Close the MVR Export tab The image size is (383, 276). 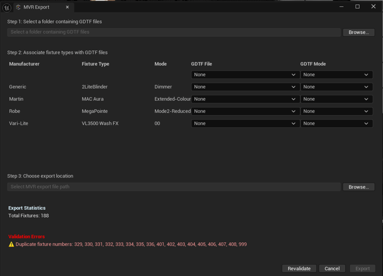pos(67,7)
